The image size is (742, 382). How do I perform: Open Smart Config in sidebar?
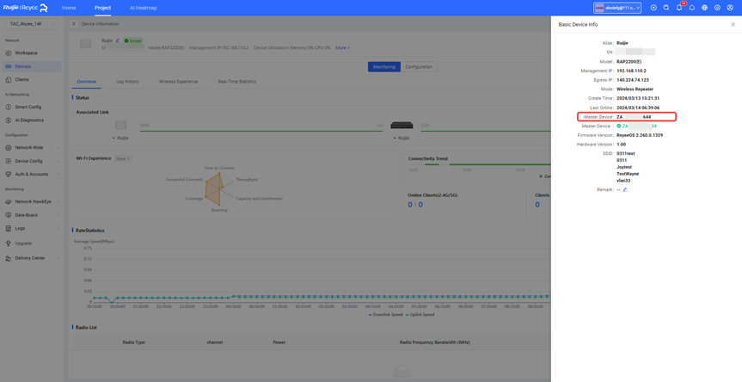[x=28, y=108]
